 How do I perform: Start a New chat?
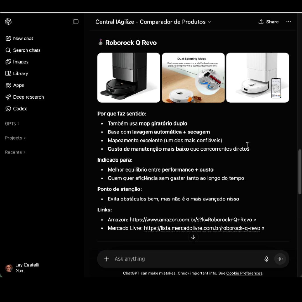coord(19,39)
